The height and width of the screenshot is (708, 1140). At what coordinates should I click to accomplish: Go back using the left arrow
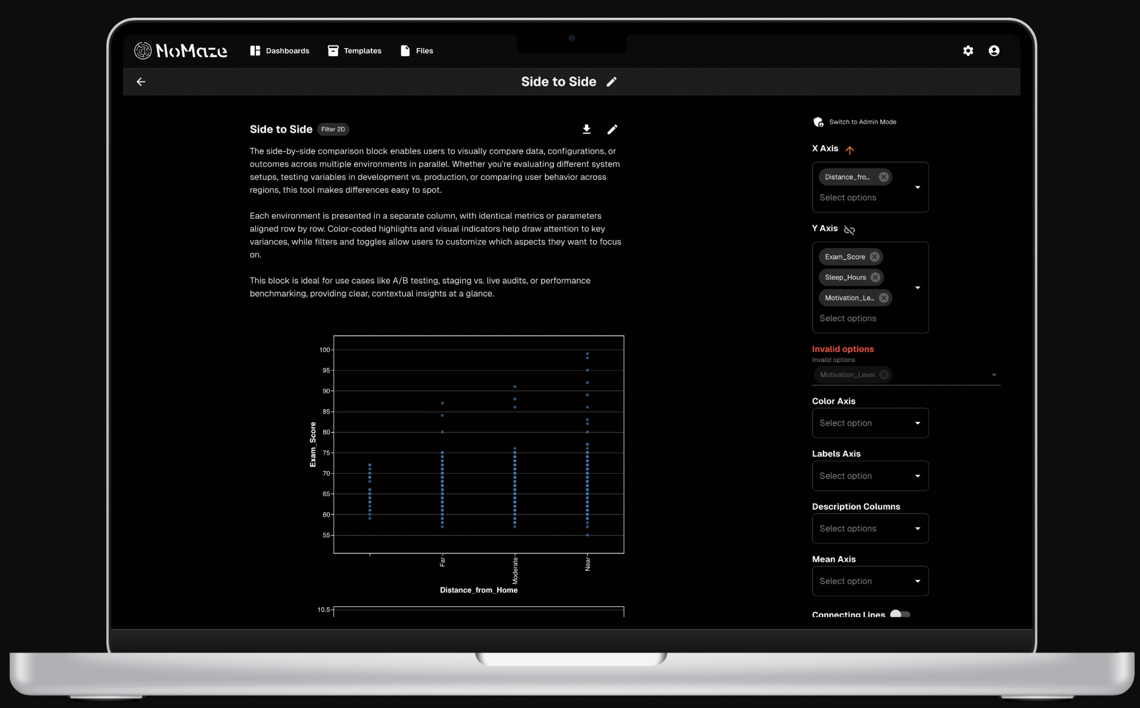click(141, 82)
